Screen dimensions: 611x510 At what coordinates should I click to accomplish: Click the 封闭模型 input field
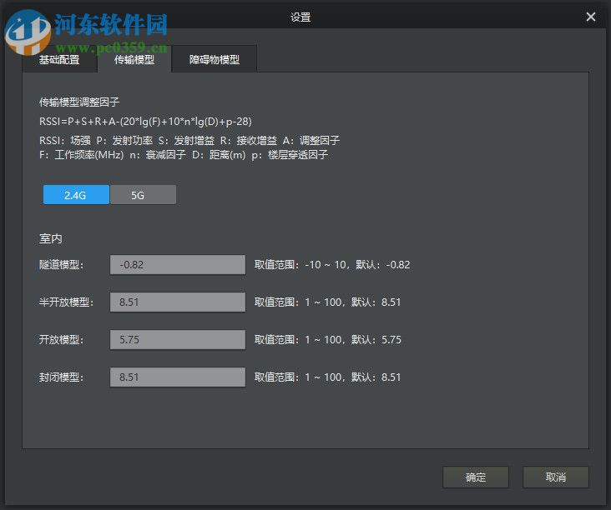[x=178, y=377]
